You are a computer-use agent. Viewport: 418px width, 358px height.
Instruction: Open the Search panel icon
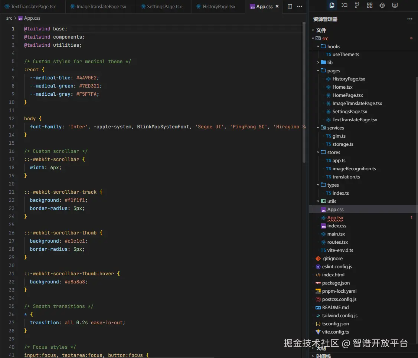coord(344,5)
